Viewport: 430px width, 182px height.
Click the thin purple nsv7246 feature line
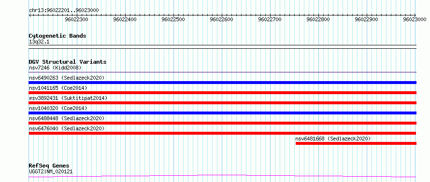223,72
